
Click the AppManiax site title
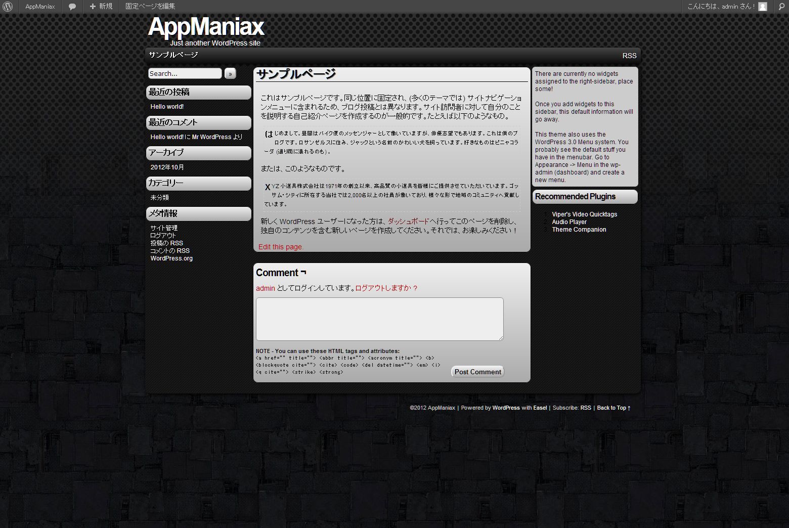click(x=206, y=27)
